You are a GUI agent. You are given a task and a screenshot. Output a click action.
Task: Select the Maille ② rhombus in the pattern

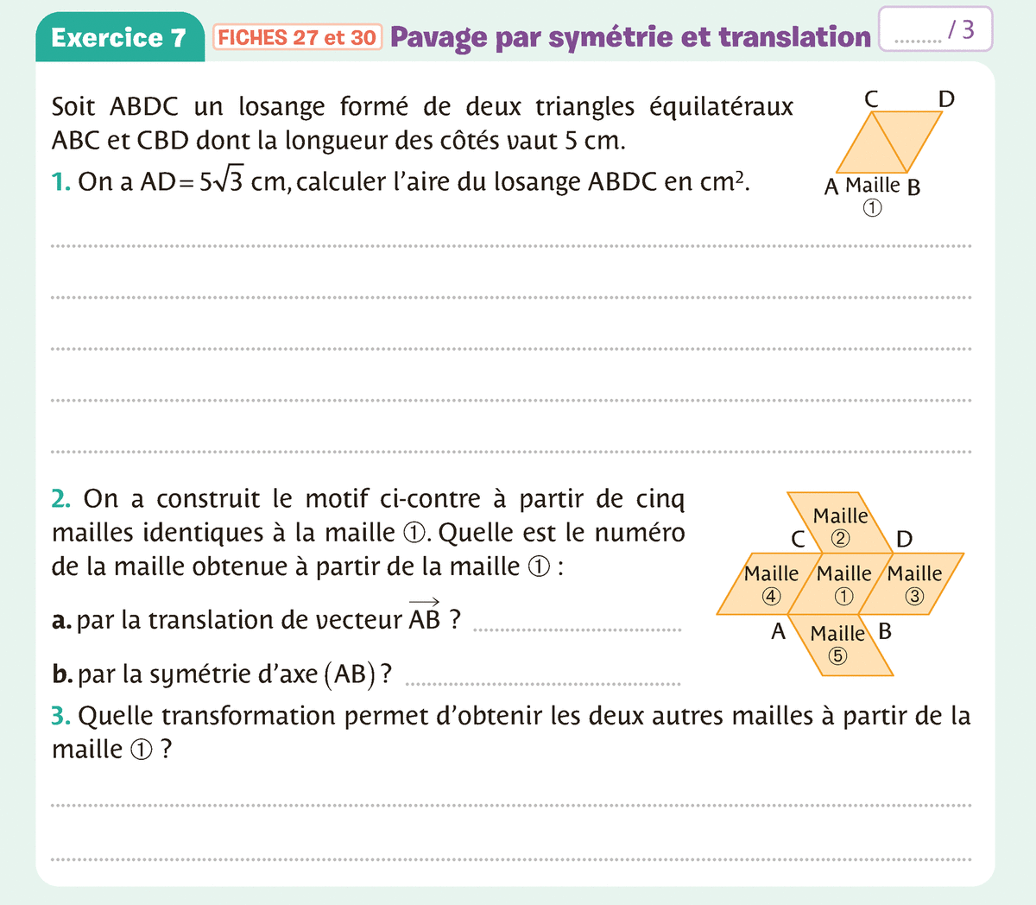click(839, 525)
